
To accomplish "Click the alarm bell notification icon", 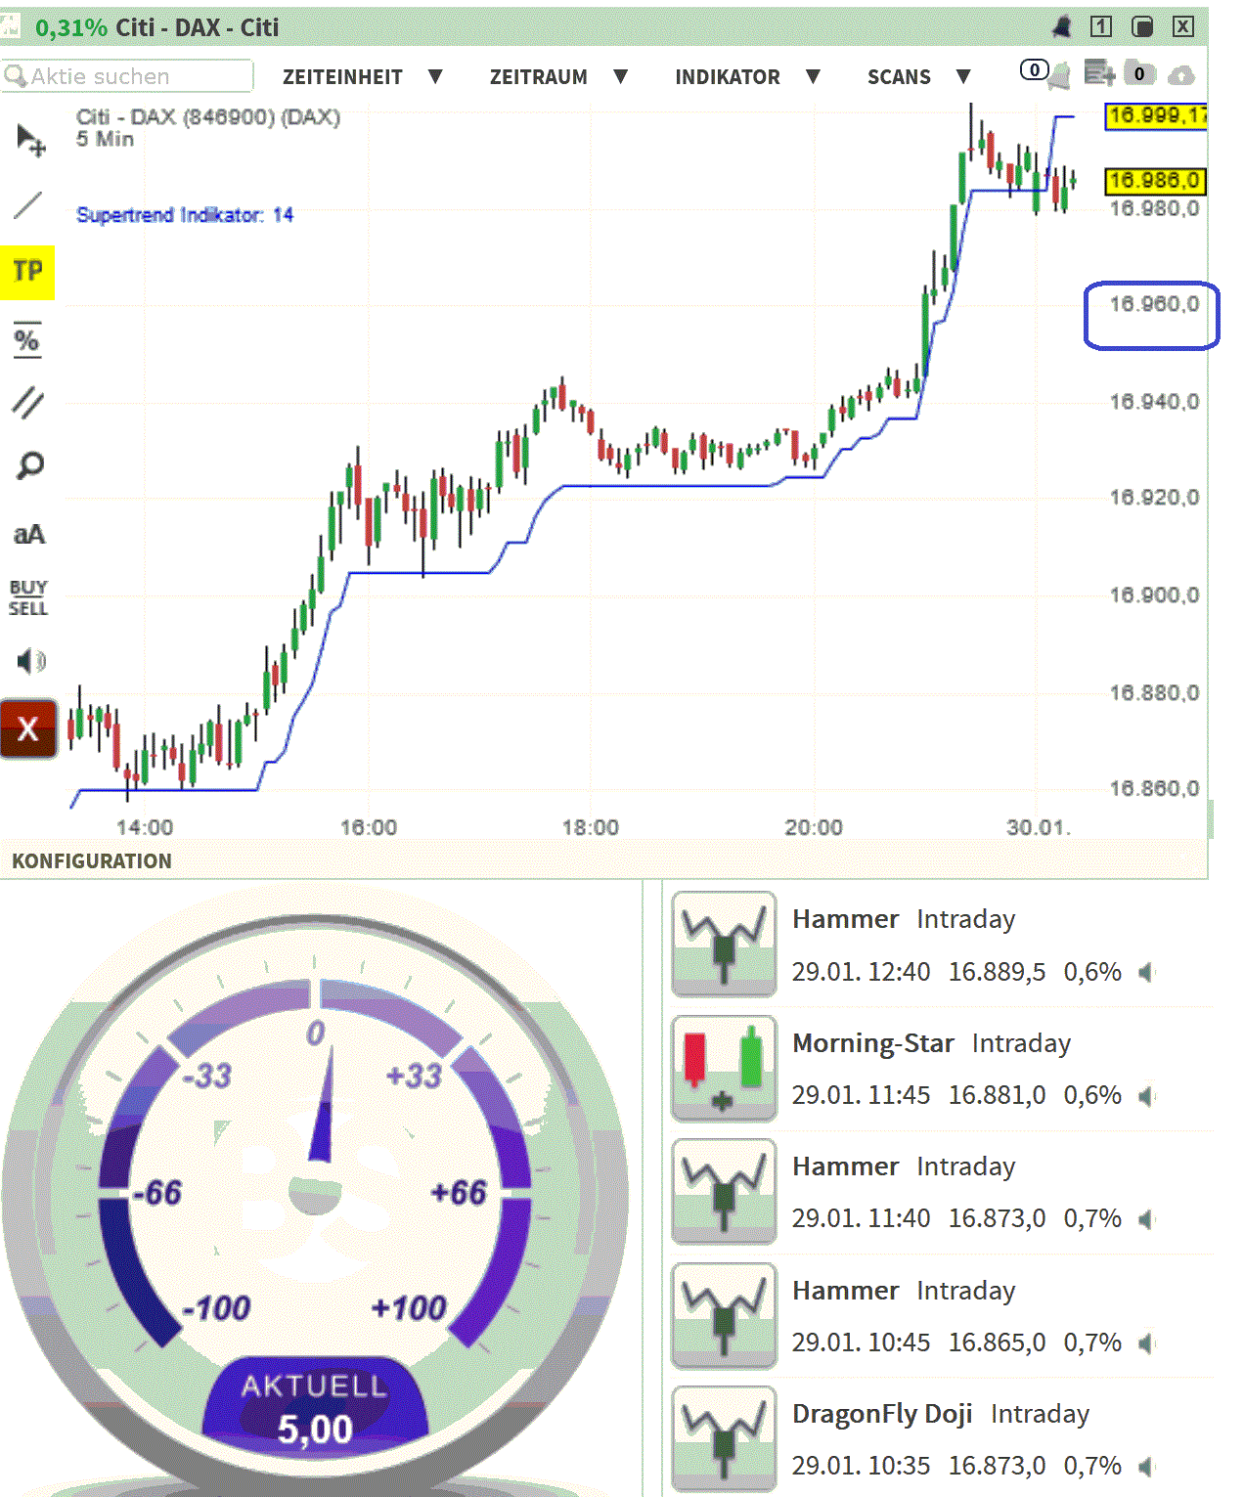I will coord(1062,27).
